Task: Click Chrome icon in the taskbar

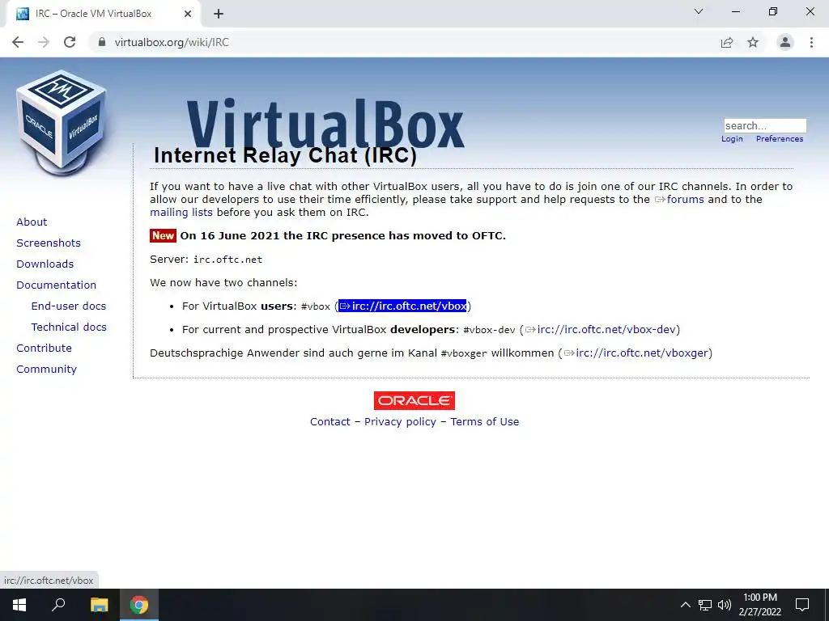Action: pos(139,605)
